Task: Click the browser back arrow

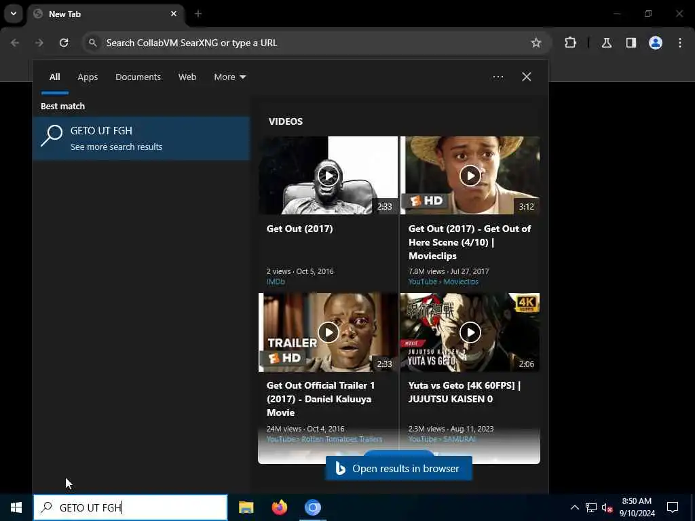Action: [15, 43]
